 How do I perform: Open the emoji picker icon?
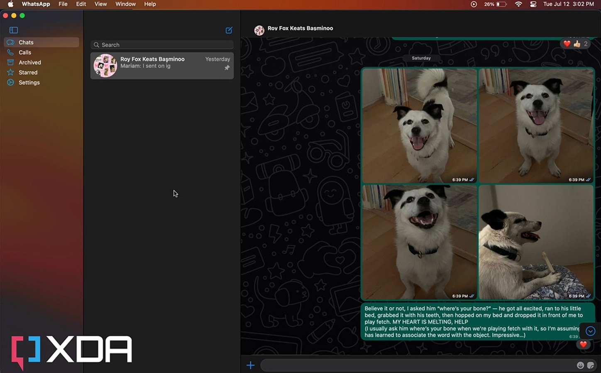(580, 365)
